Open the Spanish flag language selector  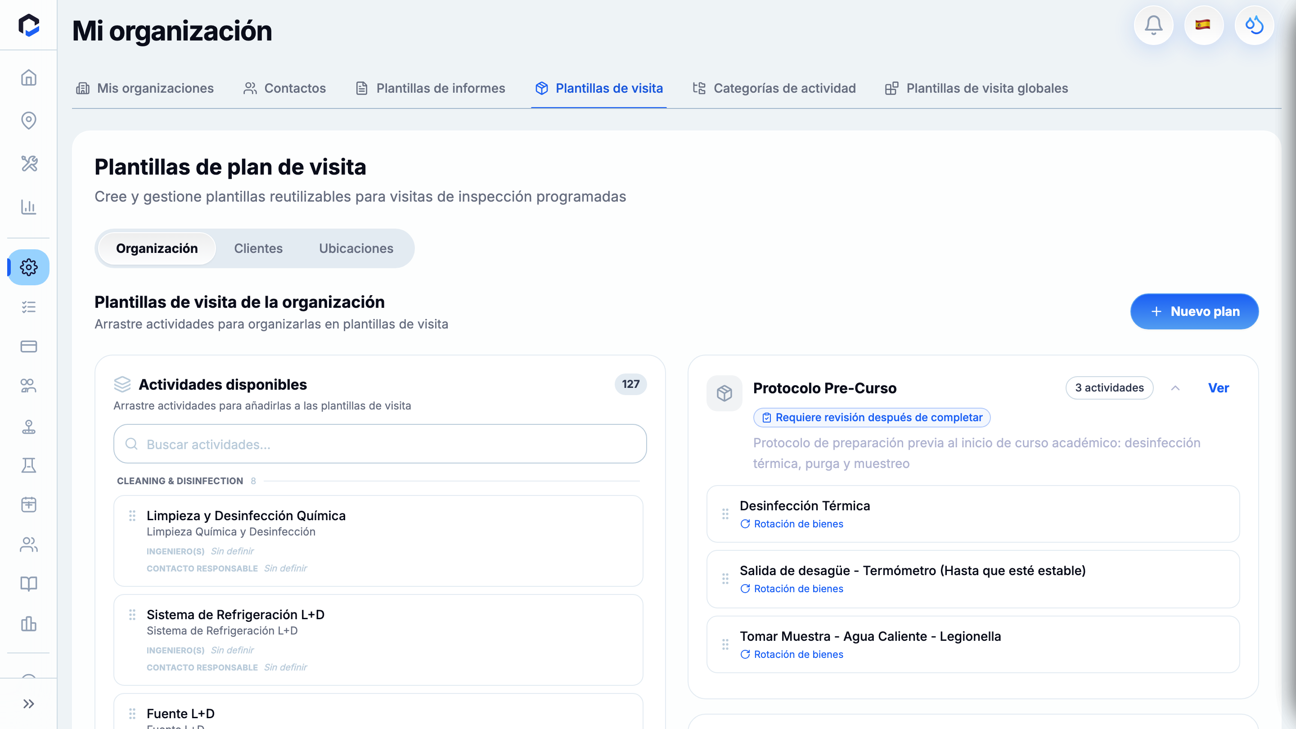tap(1203, 25)
